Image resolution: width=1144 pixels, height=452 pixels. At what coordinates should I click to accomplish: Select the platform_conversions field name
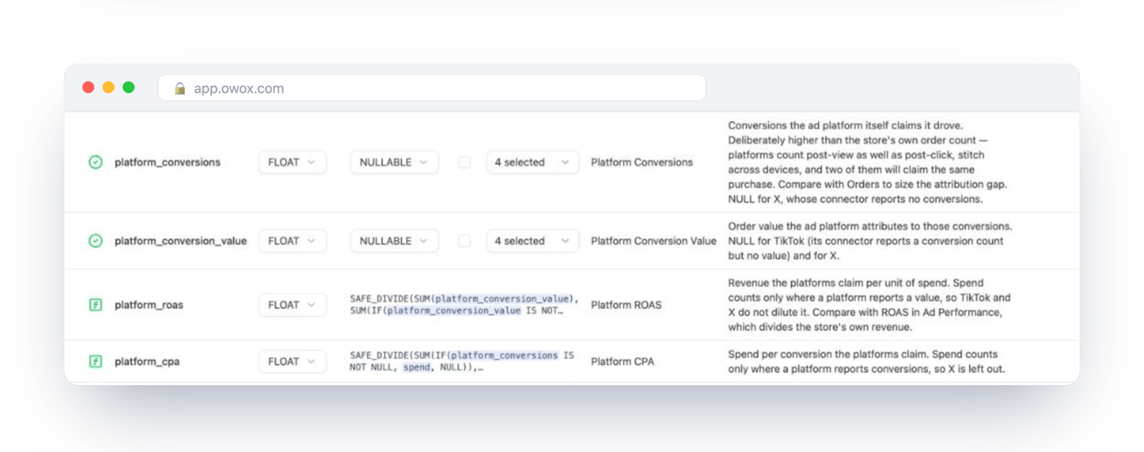click(167, 162)
